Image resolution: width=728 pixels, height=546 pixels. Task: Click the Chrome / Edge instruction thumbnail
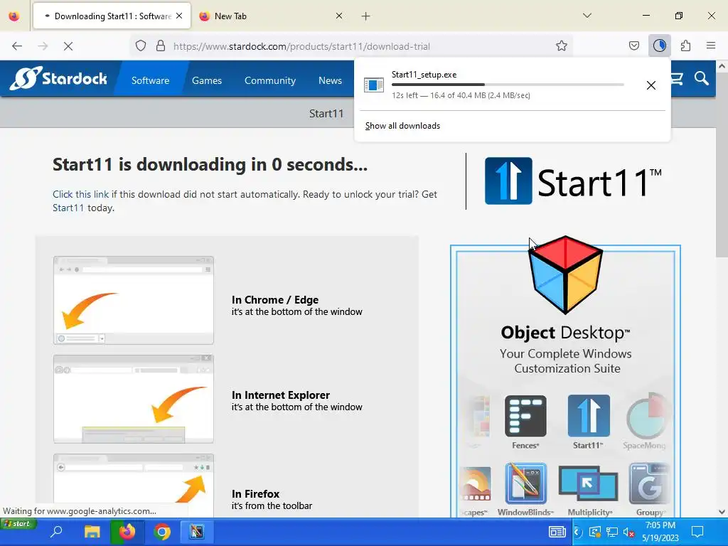coord(134,301)
